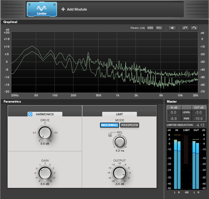This screenshot has height=199, width=209.
Task: Toggle the Harmonics power button
Action: [x=30, y=114]
